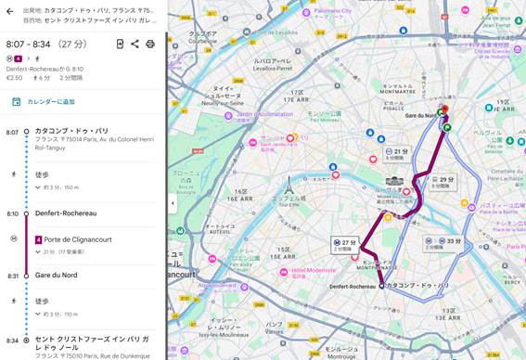
Task: Click カレンダーに追加 link
Action: click(x=51, y=102)
